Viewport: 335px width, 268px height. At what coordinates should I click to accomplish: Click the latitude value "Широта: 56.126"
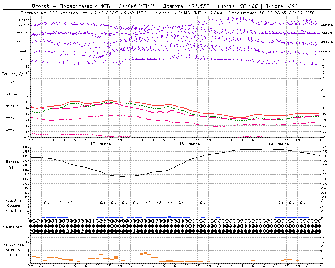click(237, 6)
